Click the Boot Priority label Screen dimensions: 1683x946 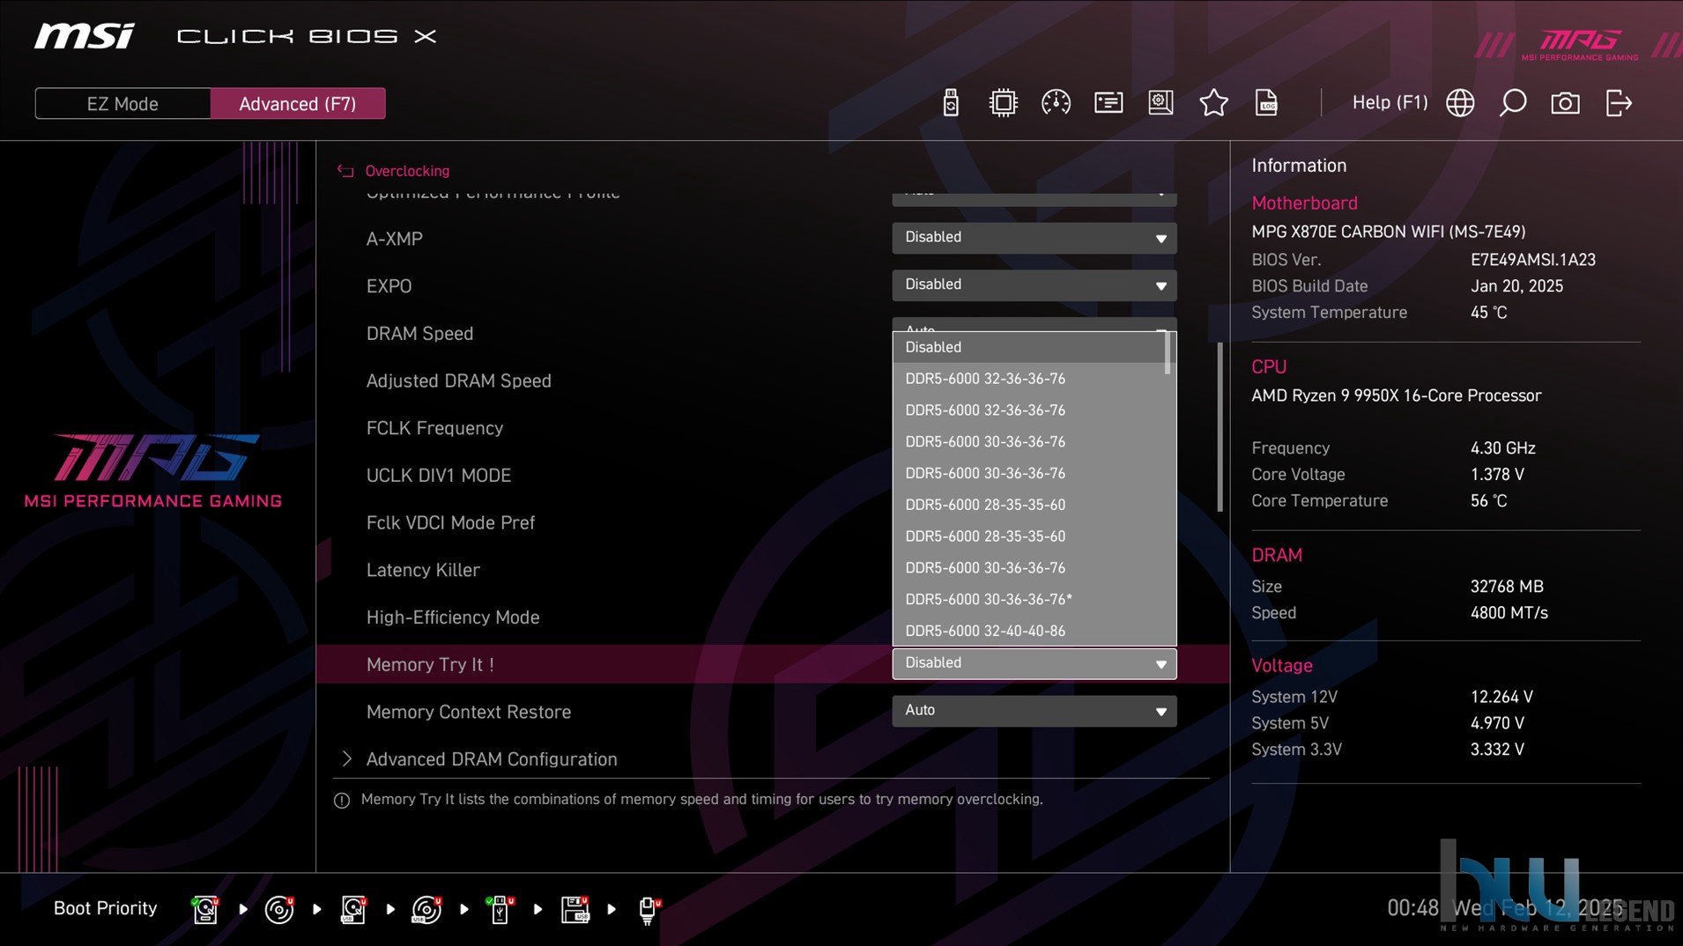[105, 908]
